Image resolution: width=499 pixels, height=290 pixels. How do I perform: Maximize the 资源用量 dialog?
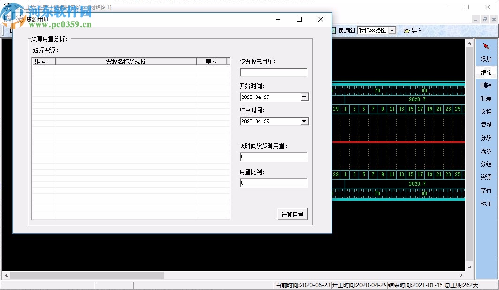299,19
